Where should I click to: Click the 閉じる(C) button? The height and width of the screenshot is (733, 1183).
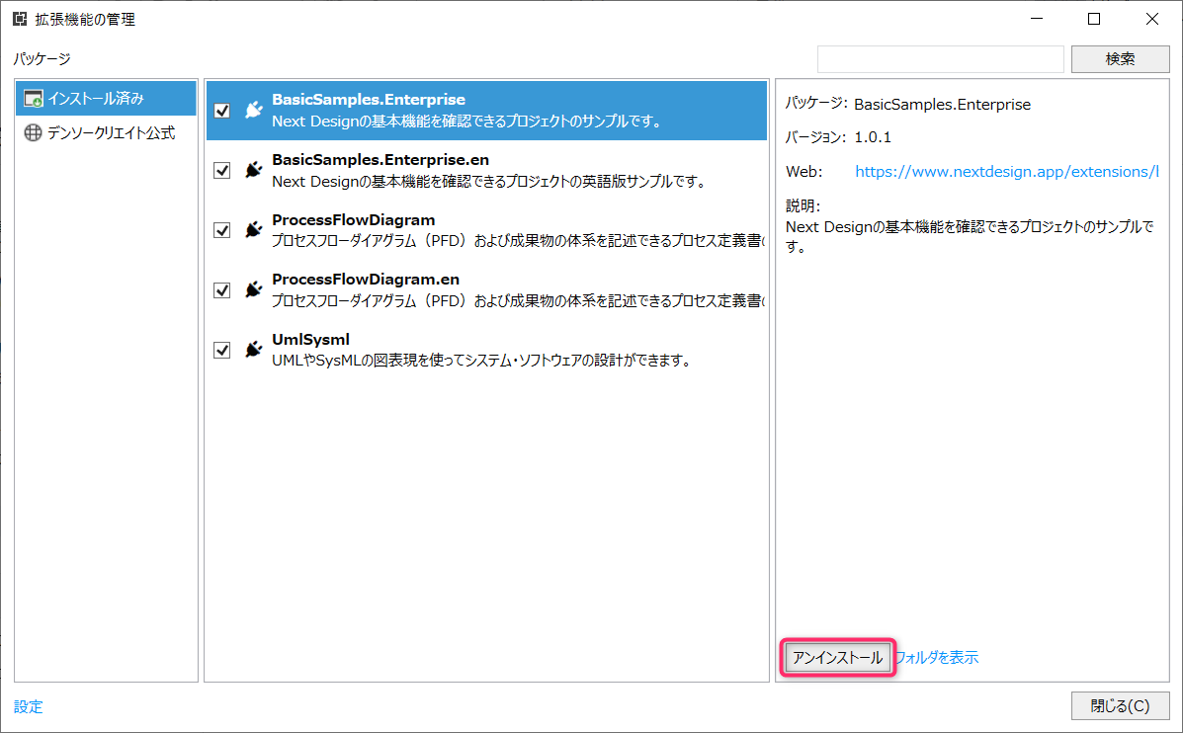tap(1121, 706)
